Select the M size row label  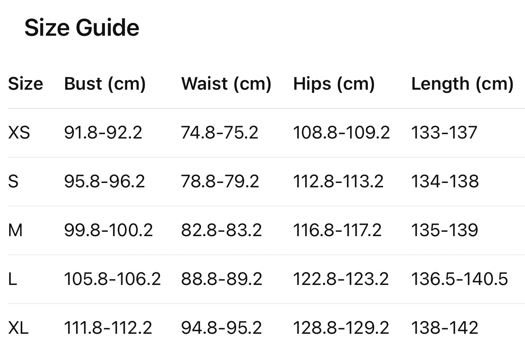click(x=15, y=230)
